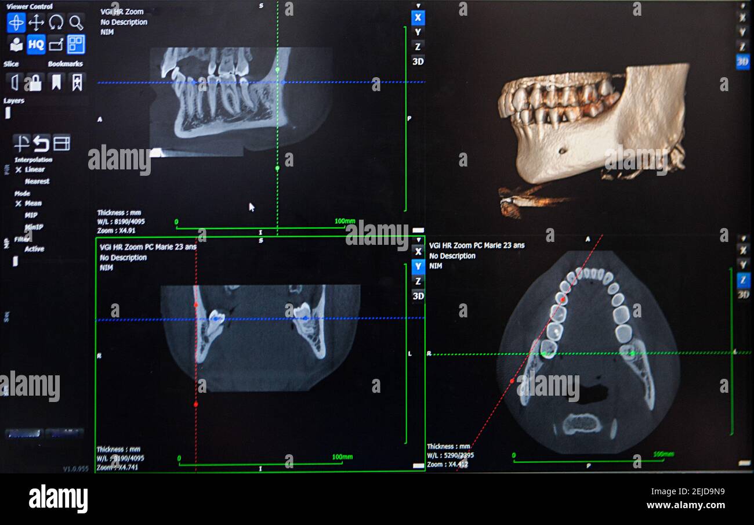The height and width of the screenshot is (525, 754).
Task: Click 'W/L : 8190/4095' in sagittal viewport
Action: pos(121,221)
